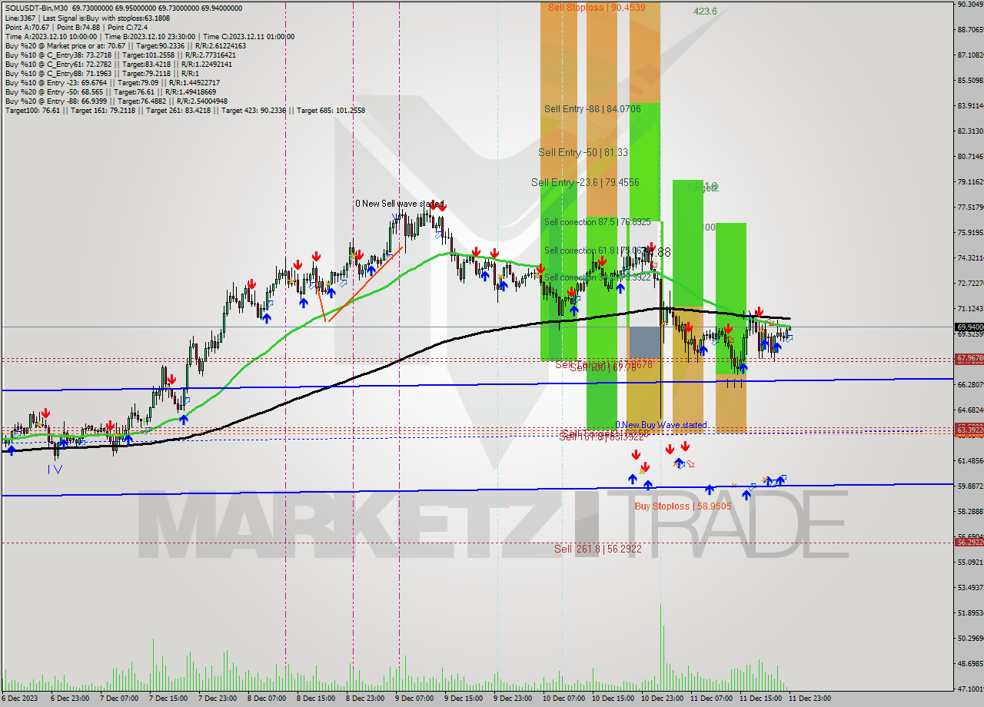Click the '7 Dec 07:00' time label
This screenshot has height=707, width=984.
(118, 699)
